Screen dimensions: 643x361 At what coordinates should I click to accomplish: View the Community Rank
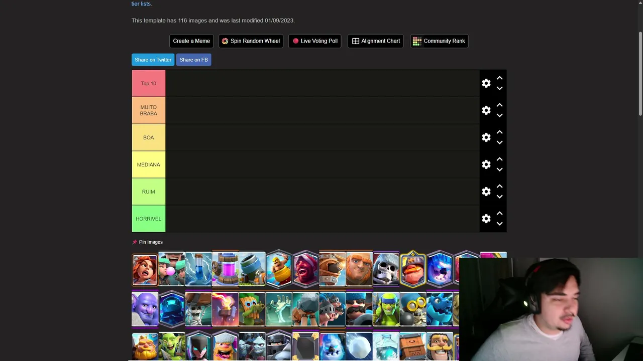439,41
